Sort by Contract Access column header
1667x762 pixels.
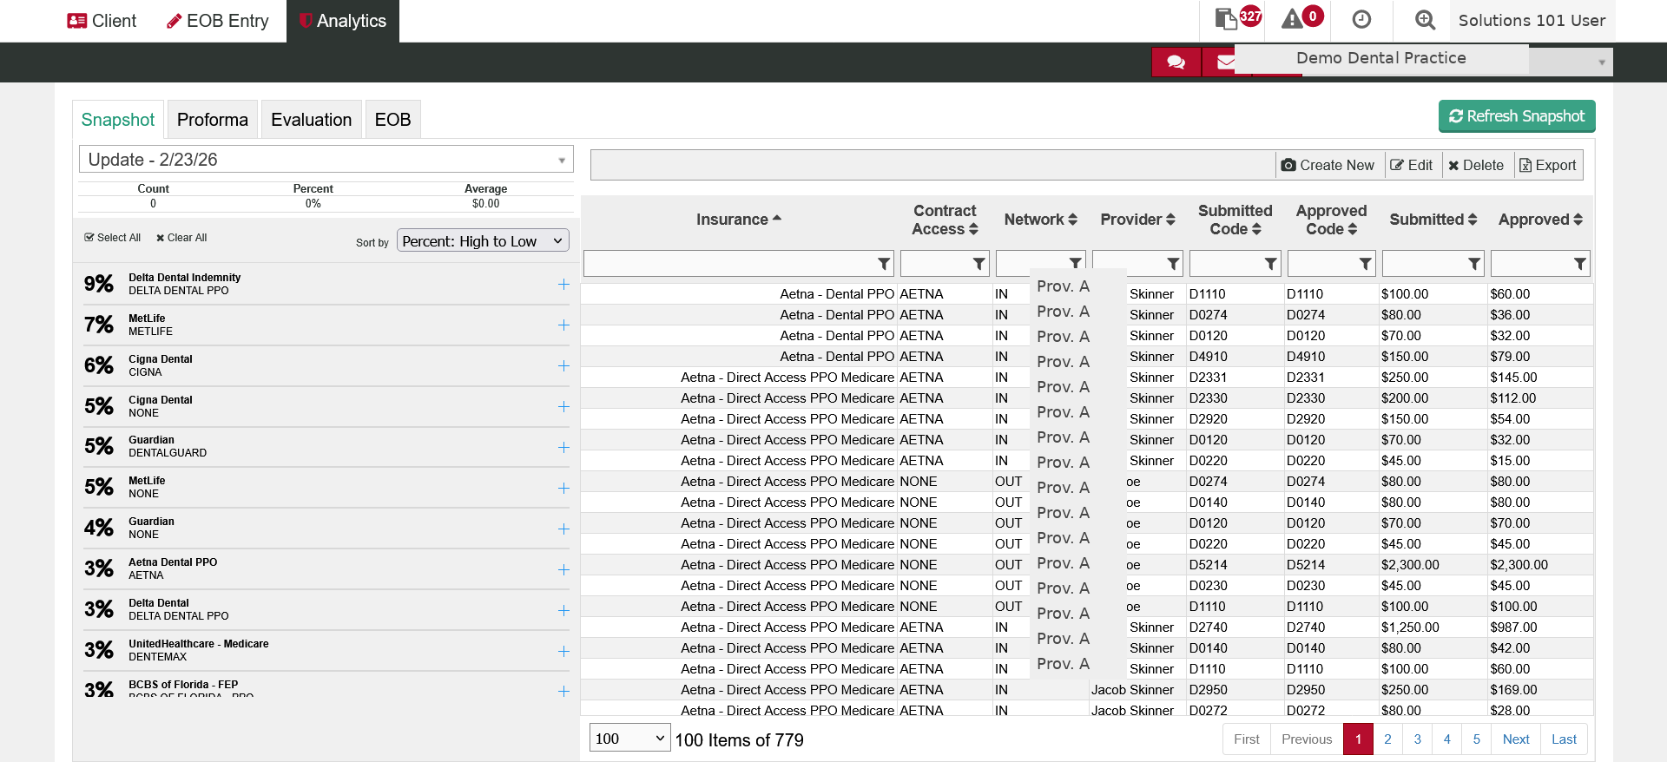tap(945, 220)
